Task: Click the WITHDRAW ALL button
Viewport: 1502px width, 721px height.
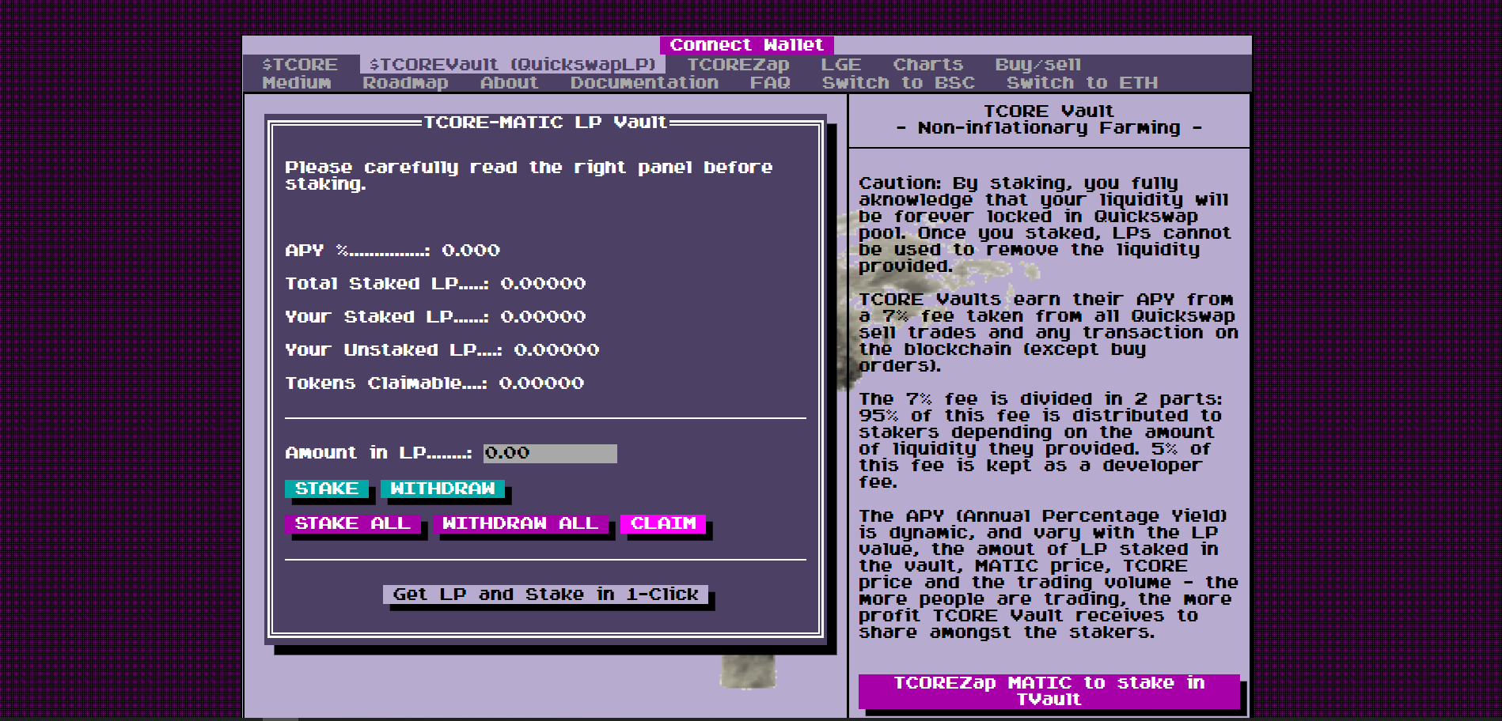Action: tap(520, 523)
